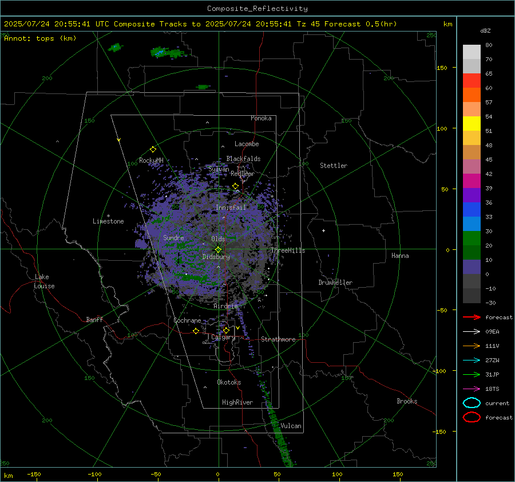Click the Innisfail label

231,207
